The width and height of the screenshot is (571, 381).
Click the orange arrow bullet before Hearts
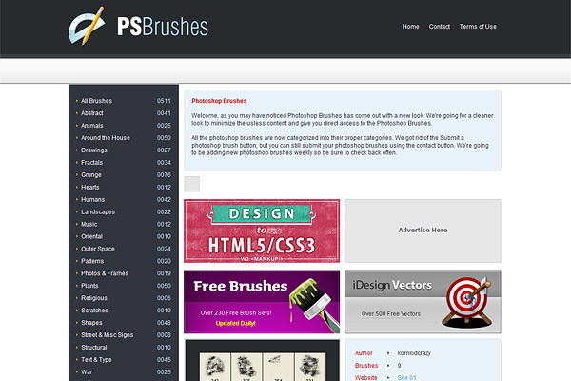(x=77, y=188)
